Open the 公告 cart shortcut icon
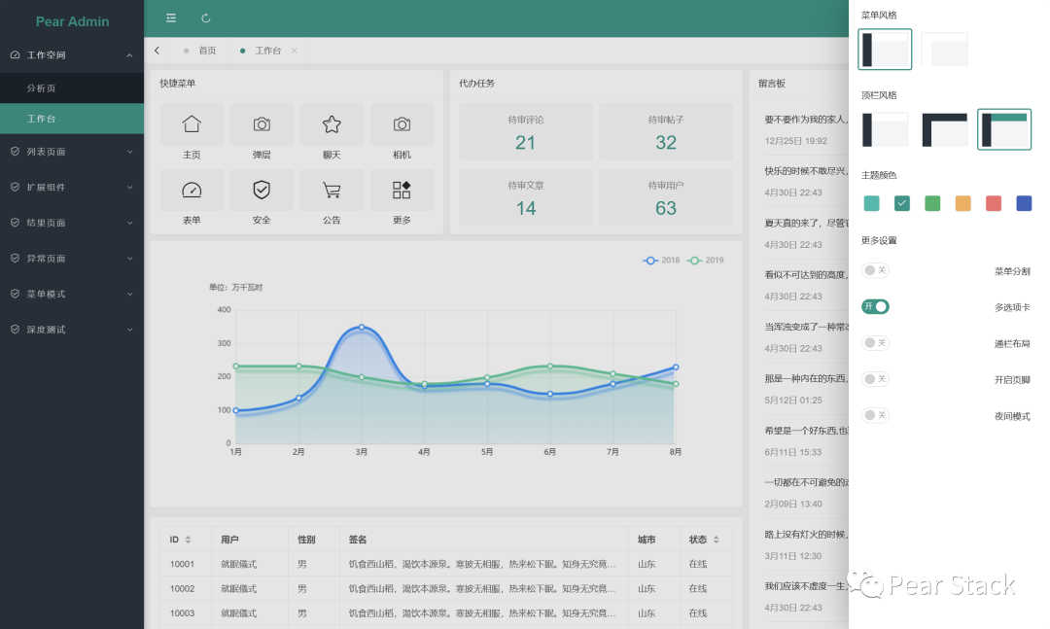The width and height of the screenshot is (1050, 629). pyautogui.click(x=332, y=191)
